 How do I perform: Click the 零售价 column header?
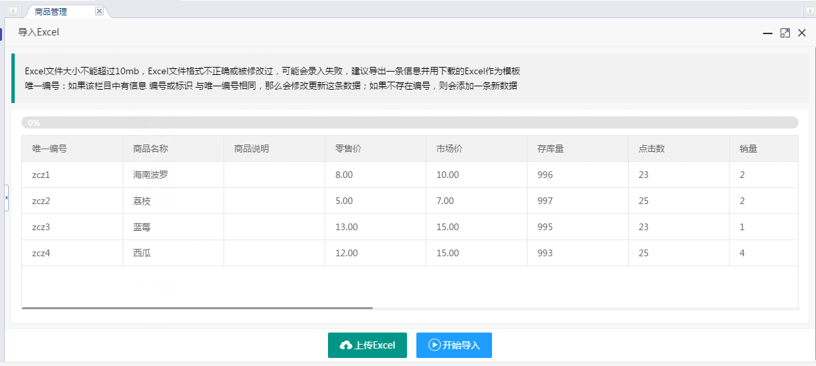(x=349, y=149)
